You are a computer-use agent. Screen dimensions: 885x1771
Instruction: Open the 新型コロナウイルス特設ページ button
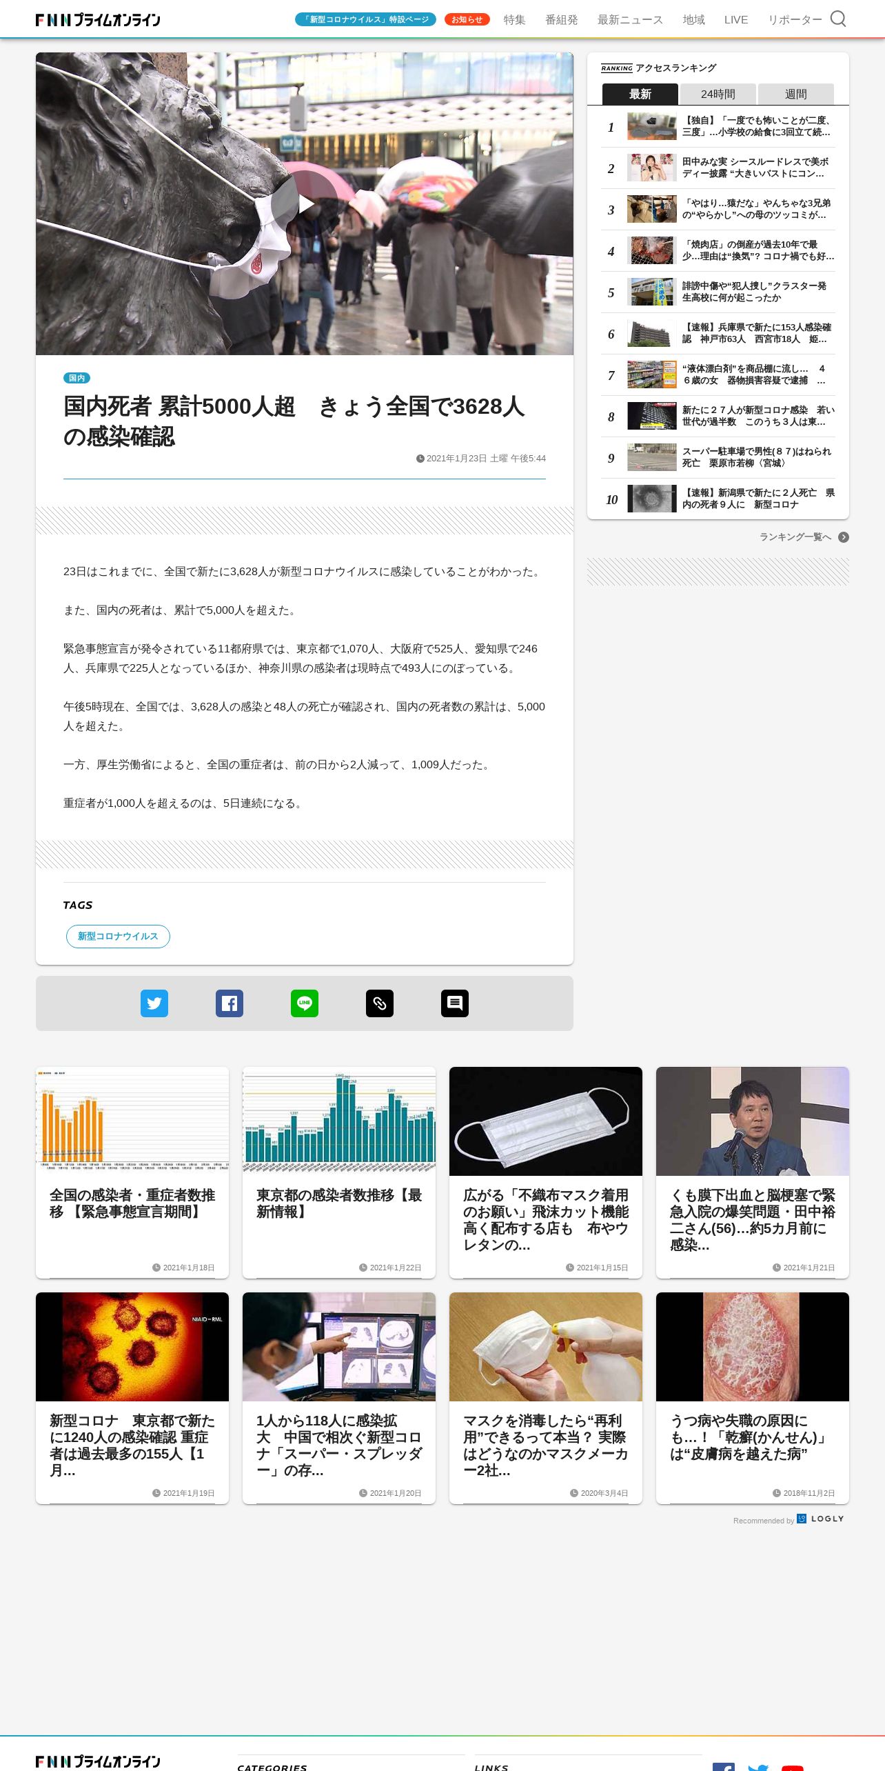365,19
